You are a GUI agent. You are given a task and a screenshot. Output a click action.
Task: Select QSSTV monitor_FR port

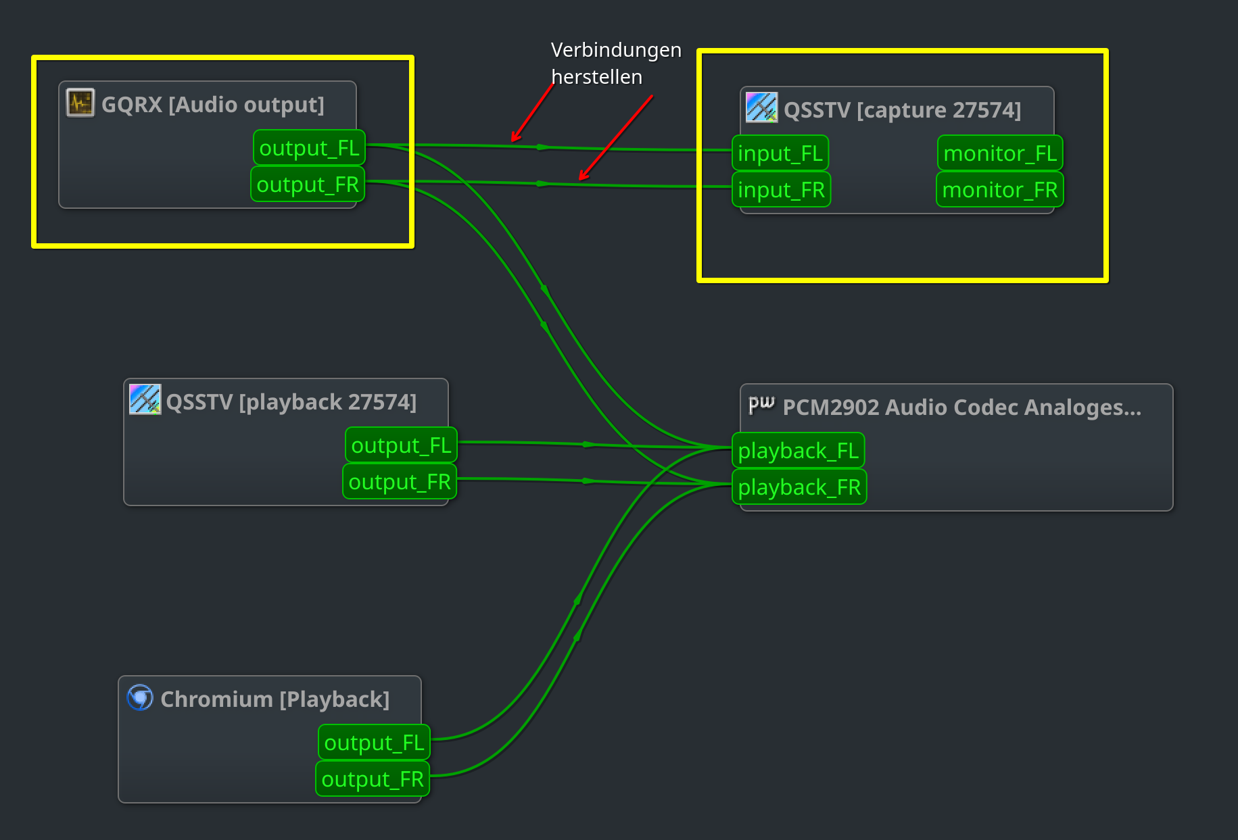coord(1000,190)
